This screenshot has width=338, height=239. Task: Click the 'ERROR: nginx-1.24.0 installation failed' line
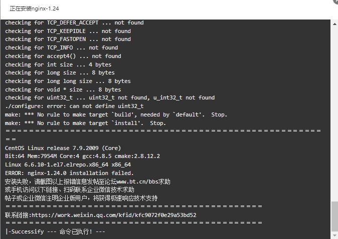click(x=69, y=173)
